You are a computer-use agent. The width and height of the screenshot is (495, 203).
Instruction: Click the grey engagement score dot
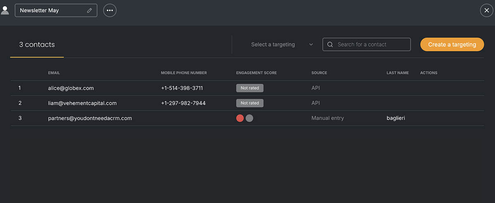tap(249, 118)
